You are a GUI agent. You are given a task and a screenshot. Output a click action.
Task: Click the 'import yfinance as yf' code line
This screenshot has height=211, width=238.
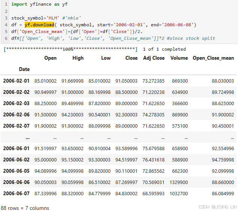tap(39, 4)
